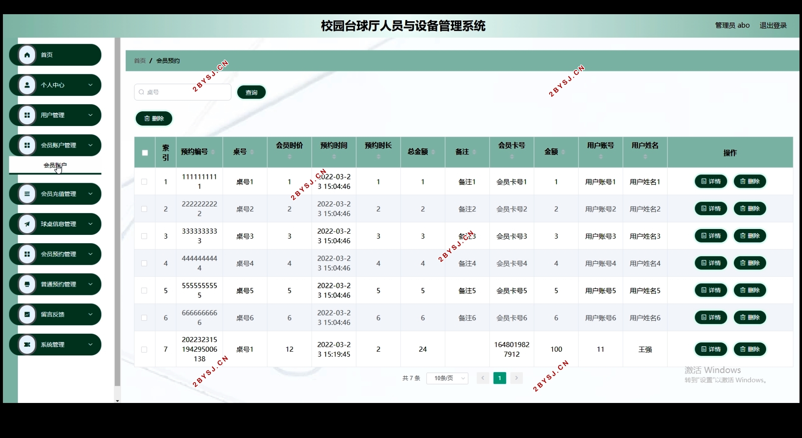Check the row 6 checkbox
The image size is (802, 438).
[144, 318]
